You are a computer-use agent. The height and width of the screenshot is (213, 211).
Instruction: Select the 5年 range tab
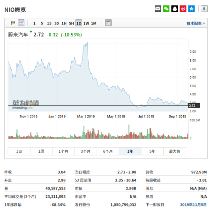152,151
